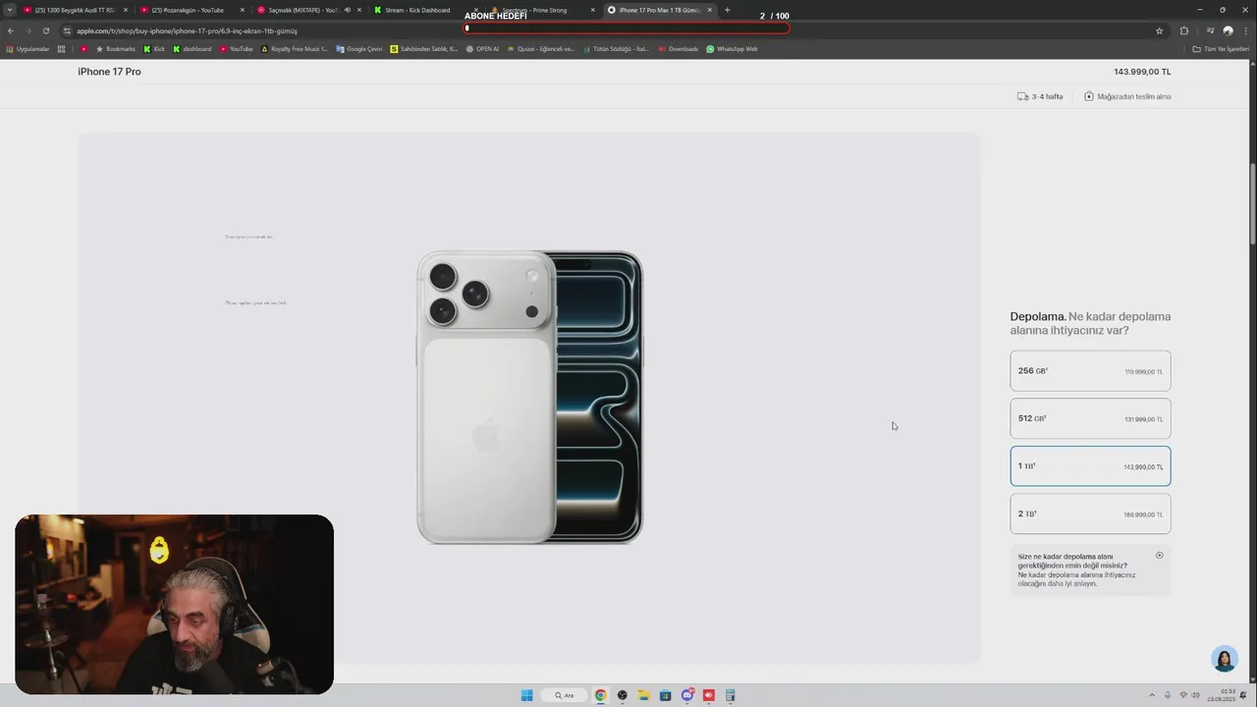Select the 512 GB storage option
The height and width of the screenshot is (707, 1257).
click(x=1090, y=418)
